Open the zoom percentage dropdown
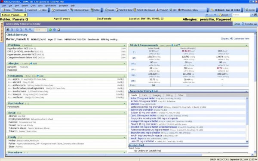Viewport: 258px width, 161px height. coord(40,30)
